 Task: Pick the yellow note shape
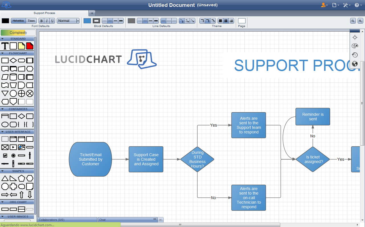coord(21,46)
